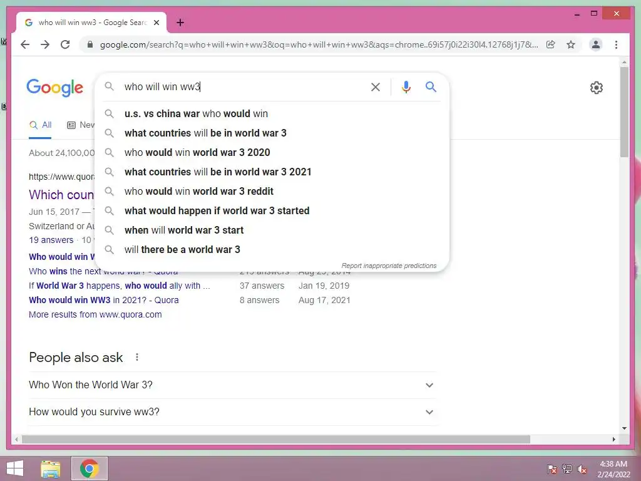Open 'If World War 3 happens, who would ally with' link

(119, 286)
